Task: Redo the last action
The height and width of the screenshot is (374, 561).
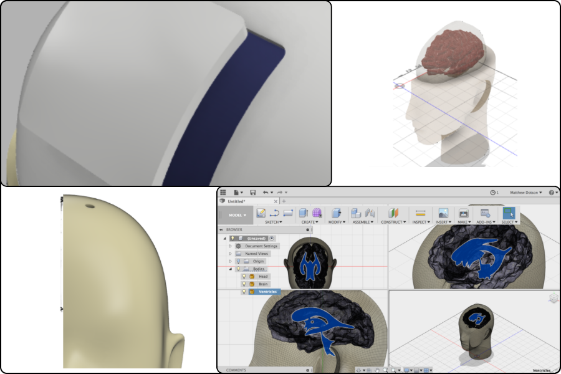Action: pyautogui.click(x=280, y=193)
